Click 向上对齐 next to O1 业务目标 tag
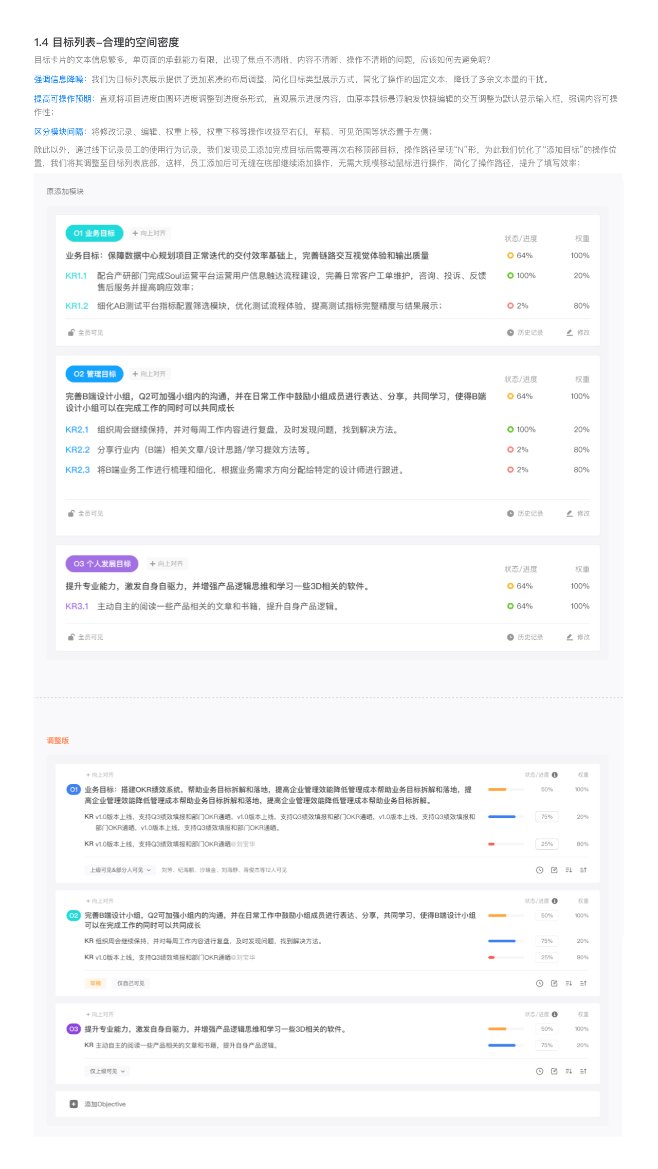Screen dimensions: 658x1169 (149, 233)
